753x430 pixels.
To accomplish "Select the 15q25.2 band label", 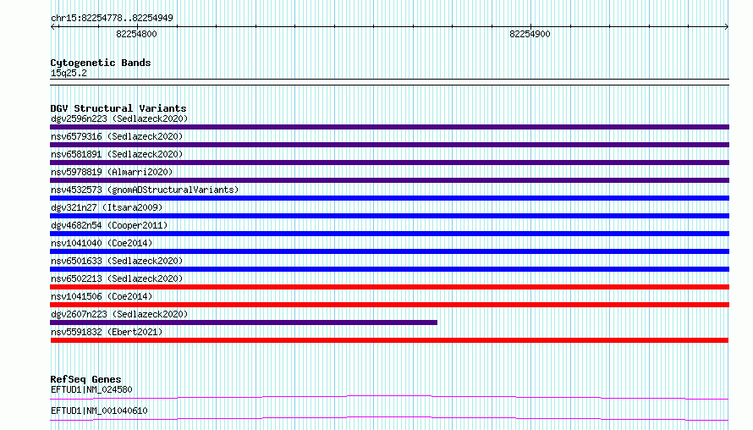I will pos(69,73).
